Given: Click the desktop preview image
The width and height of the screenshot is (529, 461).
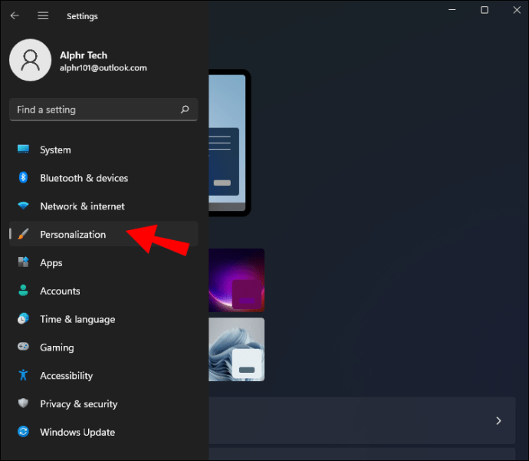Looking at the screenshot, I should [x=228, y=142].
